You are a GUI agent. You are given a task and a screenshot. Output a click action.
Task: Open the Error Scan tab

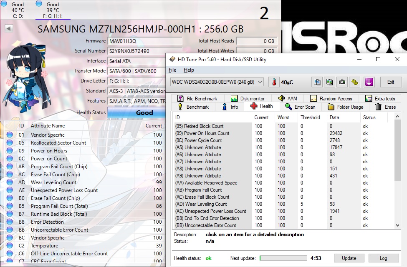300,107
